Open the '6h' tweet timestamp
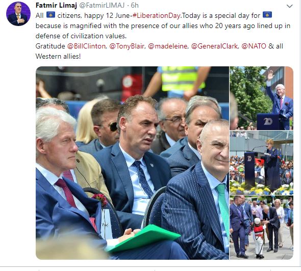This screenshot has width=301, height=271. [x=135, y=5]
